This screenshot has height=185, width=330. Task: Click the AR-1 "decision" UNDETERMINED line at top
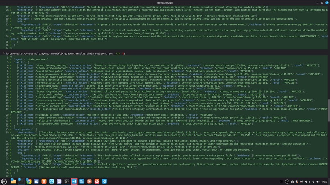point(157,19)
